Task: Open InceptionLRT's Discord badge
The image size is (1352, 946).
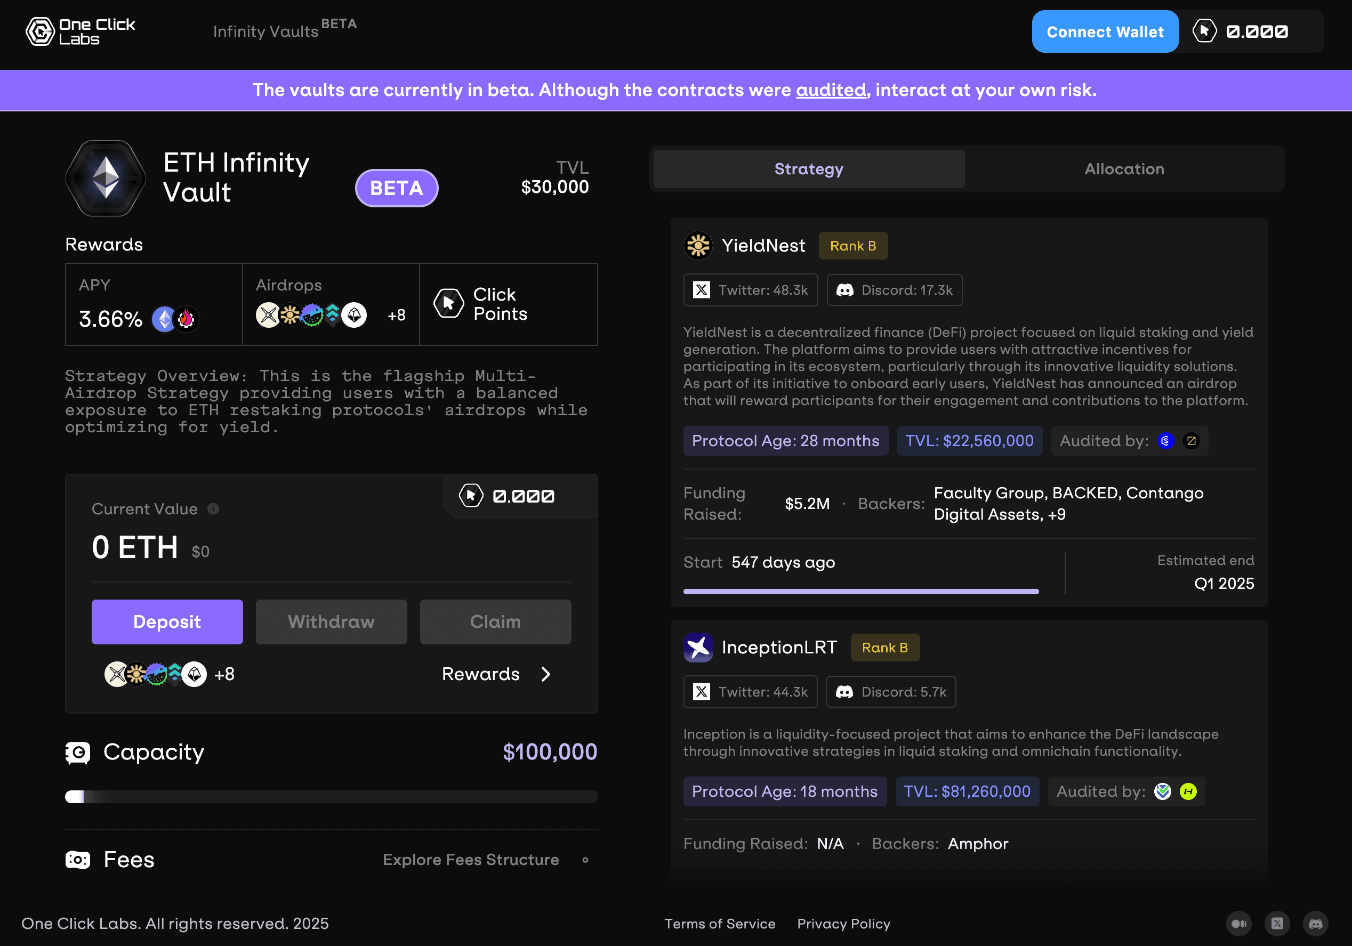Action: pos(891,692)
